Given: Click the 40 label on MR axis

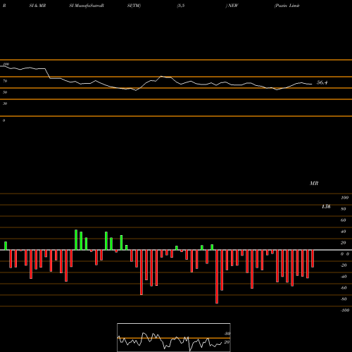Looking at the screenshot, I should pyautogui.click(x=344, y=232).
